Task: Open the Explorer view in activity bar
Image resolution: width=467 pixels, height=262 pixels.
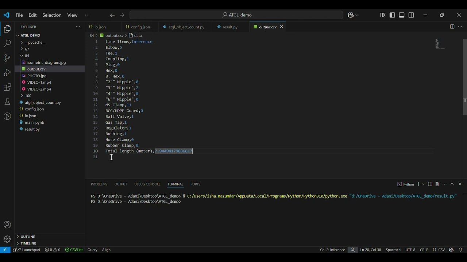Action: [x=7, y=29]
